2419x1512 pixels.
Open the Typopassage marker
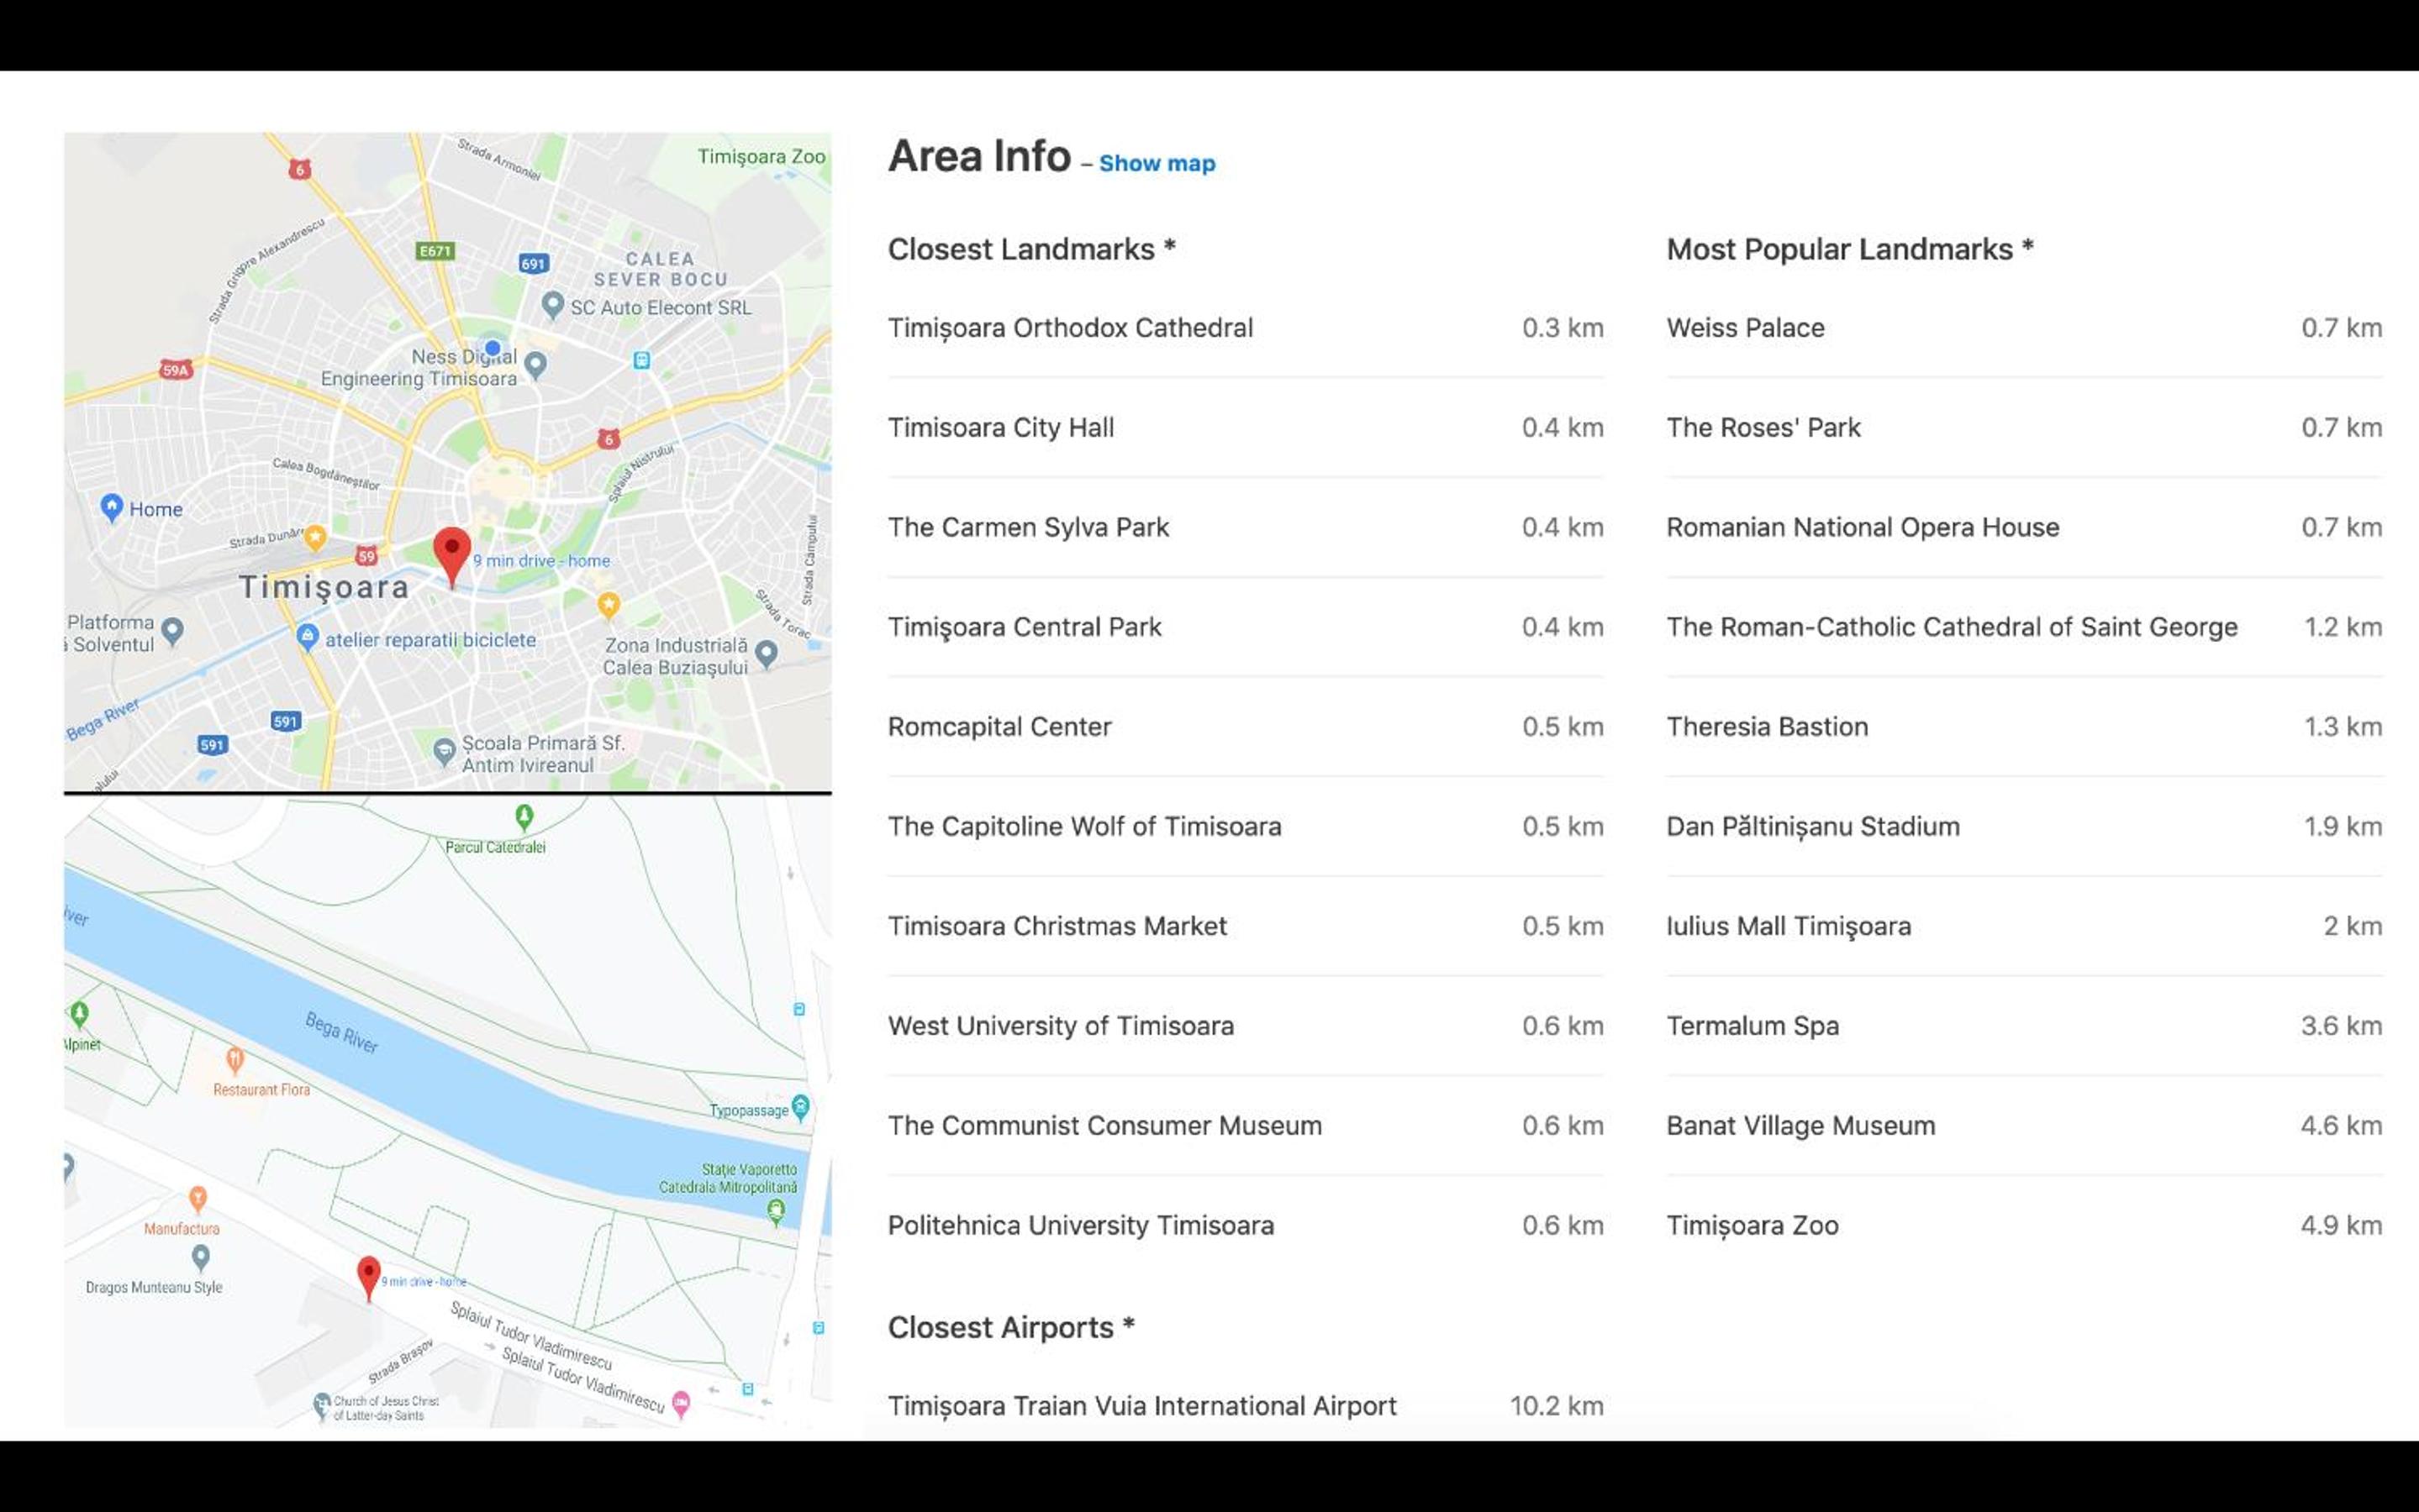point(800,1107)
